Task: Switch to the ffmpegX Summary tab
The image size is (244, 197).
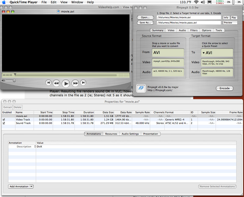Action: (x=158, y=30)
